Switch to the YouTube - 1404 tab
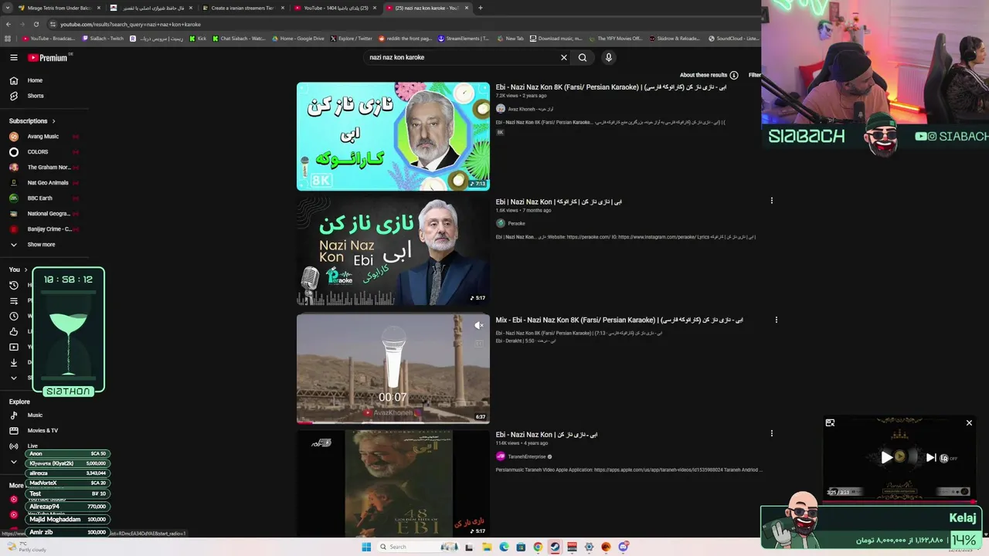Viewport: 989px width, 556px height. [x=335, y=8]
